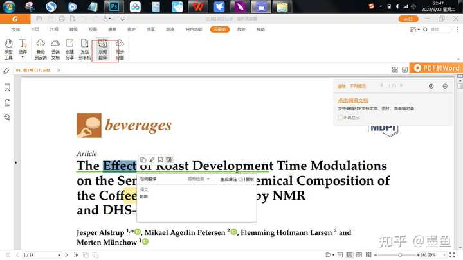
Task: Open the Help ribbon tab
Action: click(x=260, y=30)
